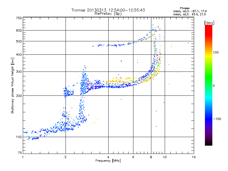228x171 pixels.
Task: Pick the black bottom of the colorbar
Action: coord(209,143)
